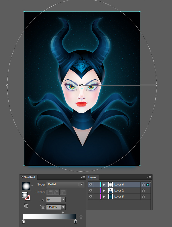The width and height of the screenshot is (172, 227).
Task: Click the angle input field showing 0°
Action: click(54, 200)
